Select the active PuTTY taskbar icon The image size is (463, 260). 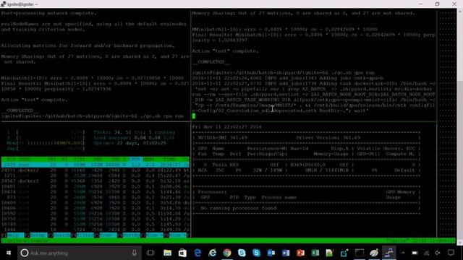[x=389, y=253]
